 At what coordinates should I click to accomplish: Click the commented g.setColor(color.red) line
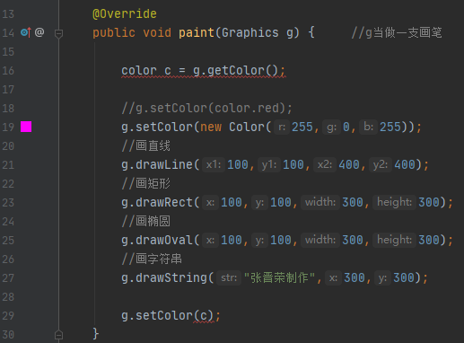206,109
